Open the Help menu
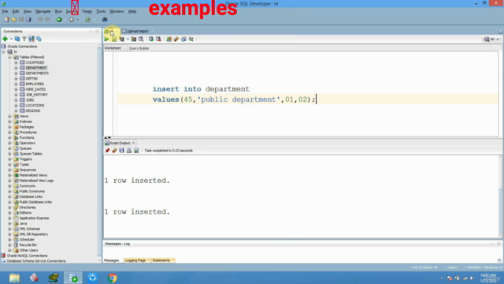 (132, 11)
